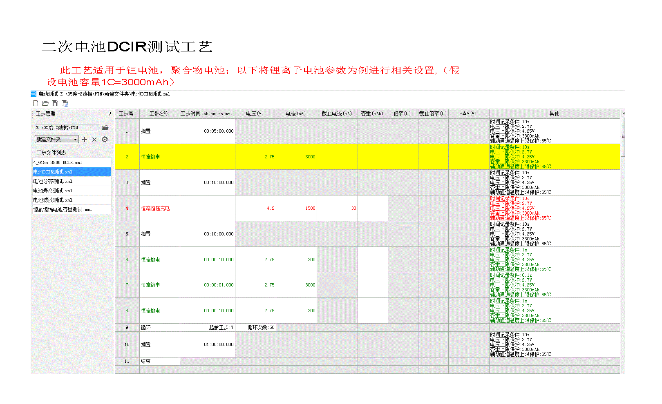Select file 电池DCIR测试.xml in list
The width and height of the screenshot is (662, 404).
72,172
